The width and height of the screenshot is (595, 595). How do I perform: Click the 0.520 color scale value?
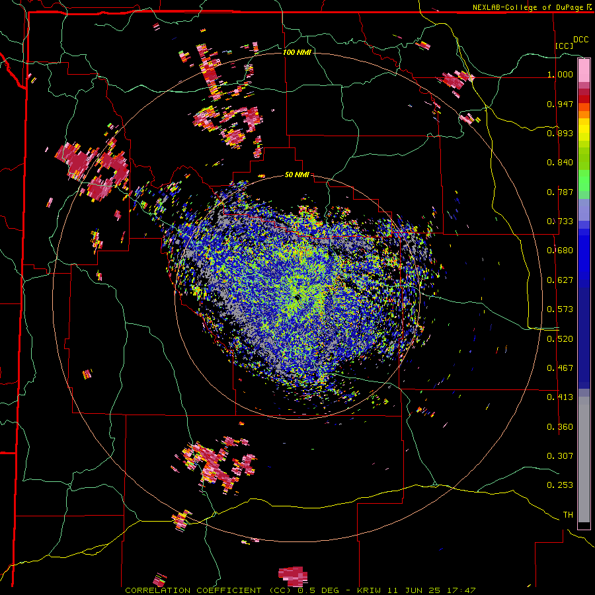click(x=560, y=339)
